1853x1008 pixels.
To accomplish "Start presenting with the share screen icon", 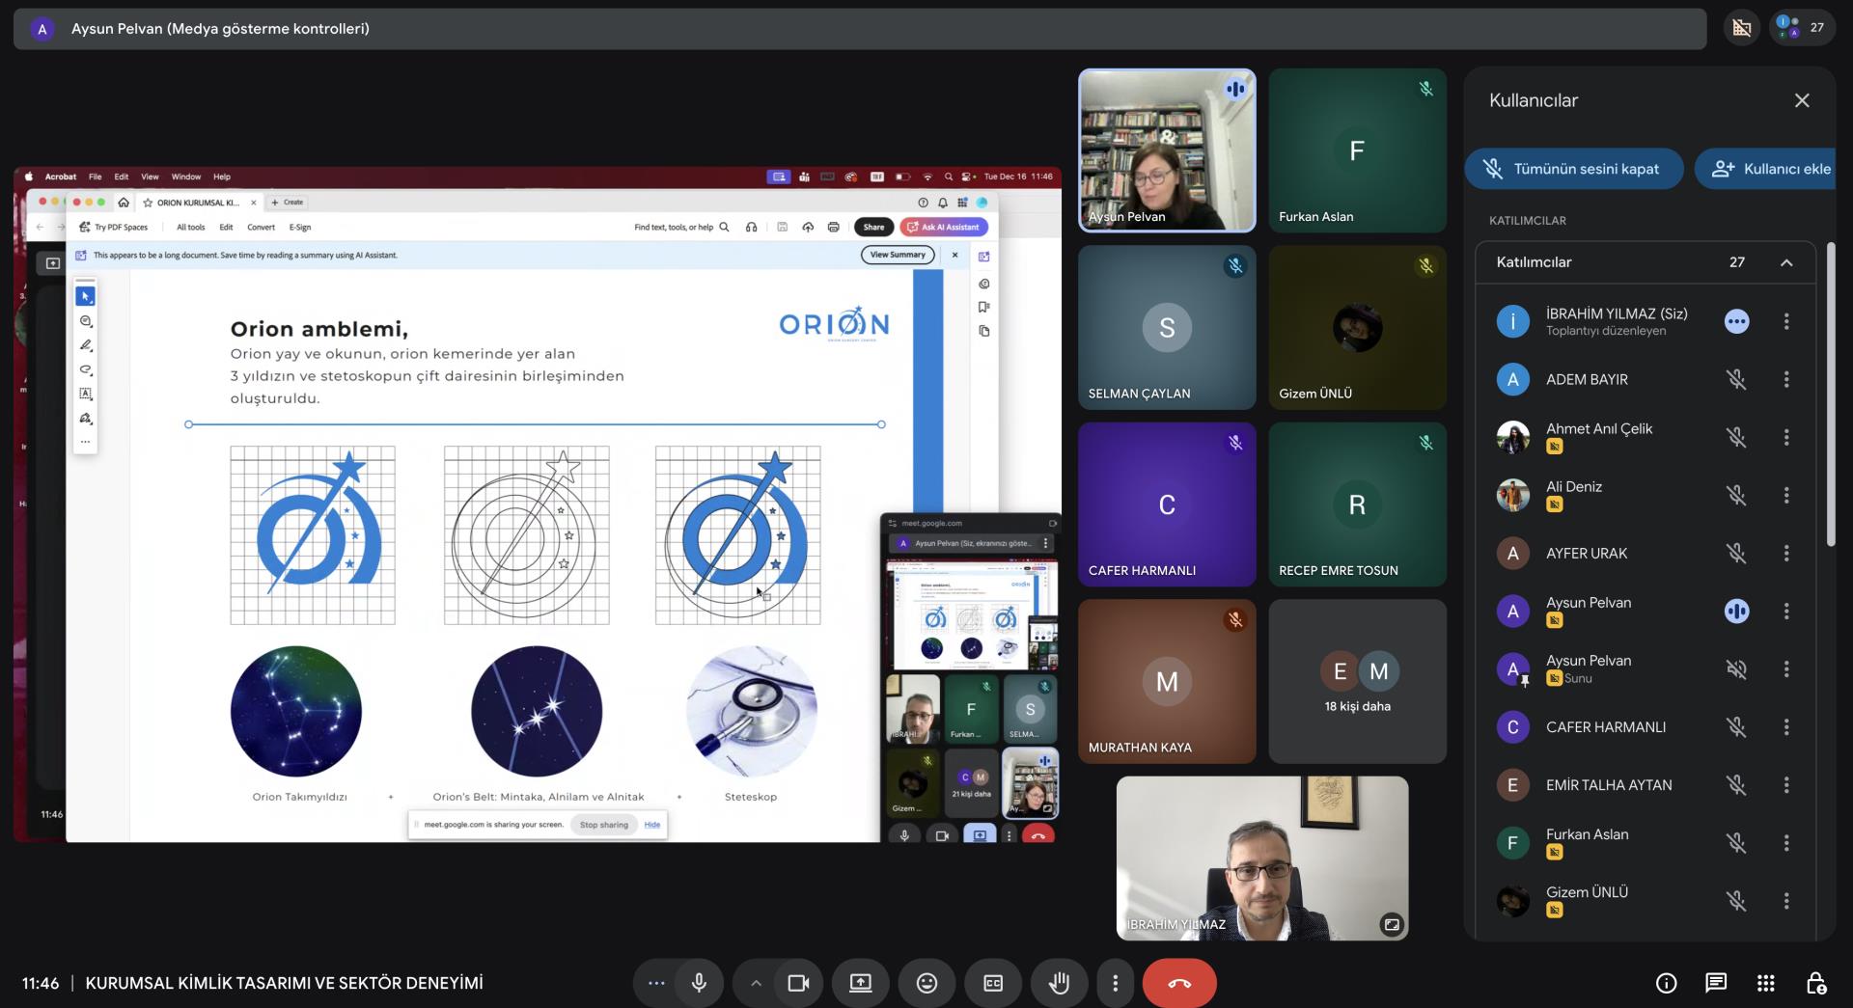I will (860, 983).
